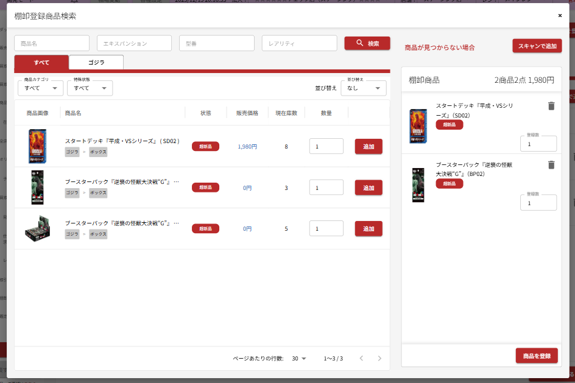Image resolution: width=575 pixels, height=383 pixels.
Task: Switch to the ゴジラ tab
Action: [96, 62]
